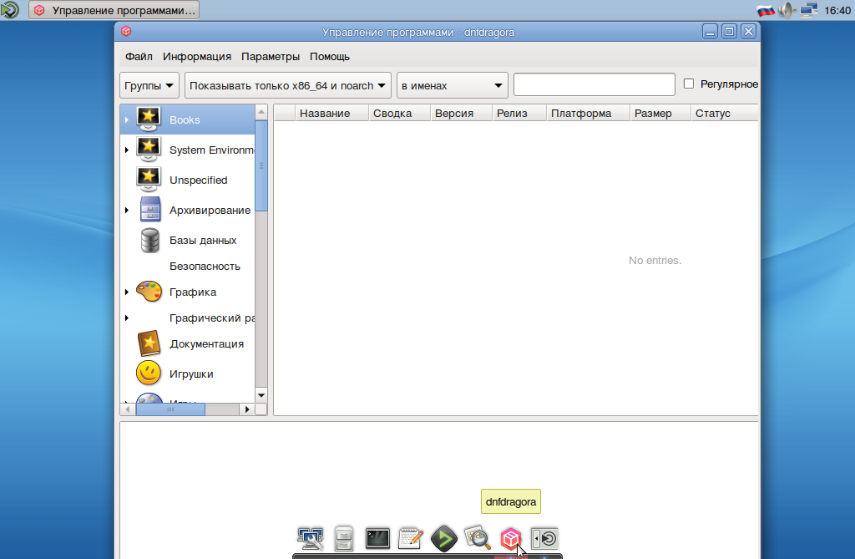Expand the Архивирование group arrow
The image size is (855, 559).
click(127, 210)
